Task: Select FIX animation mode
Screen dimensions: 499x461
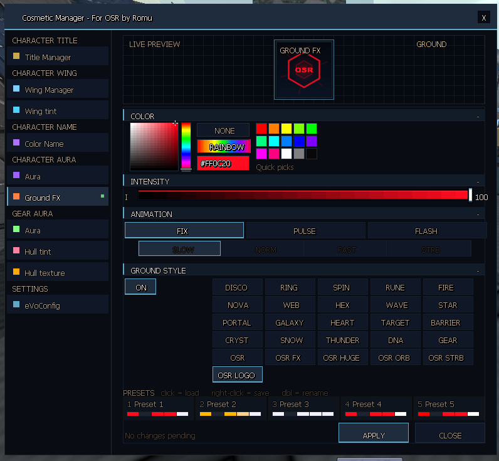Action: [184, 231]
